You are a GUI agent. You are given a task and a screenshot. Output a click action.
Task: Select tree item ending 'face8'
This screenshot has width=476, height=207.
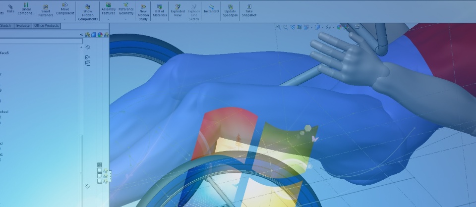pos(4,53)
